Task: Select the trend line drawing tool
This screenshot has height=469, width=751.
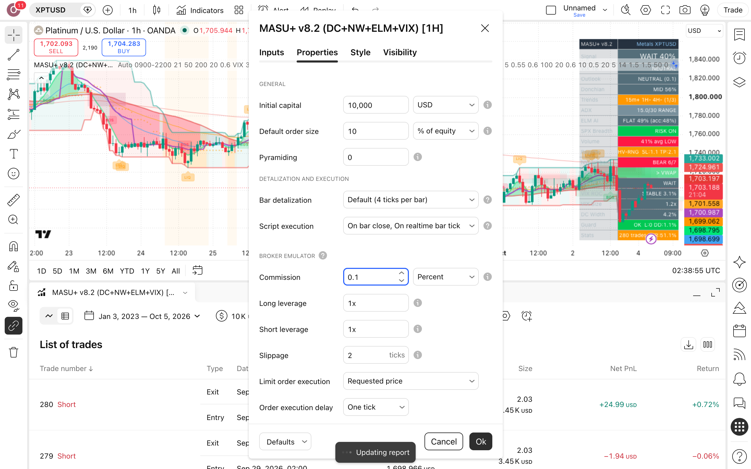Action: click(14, 55)
